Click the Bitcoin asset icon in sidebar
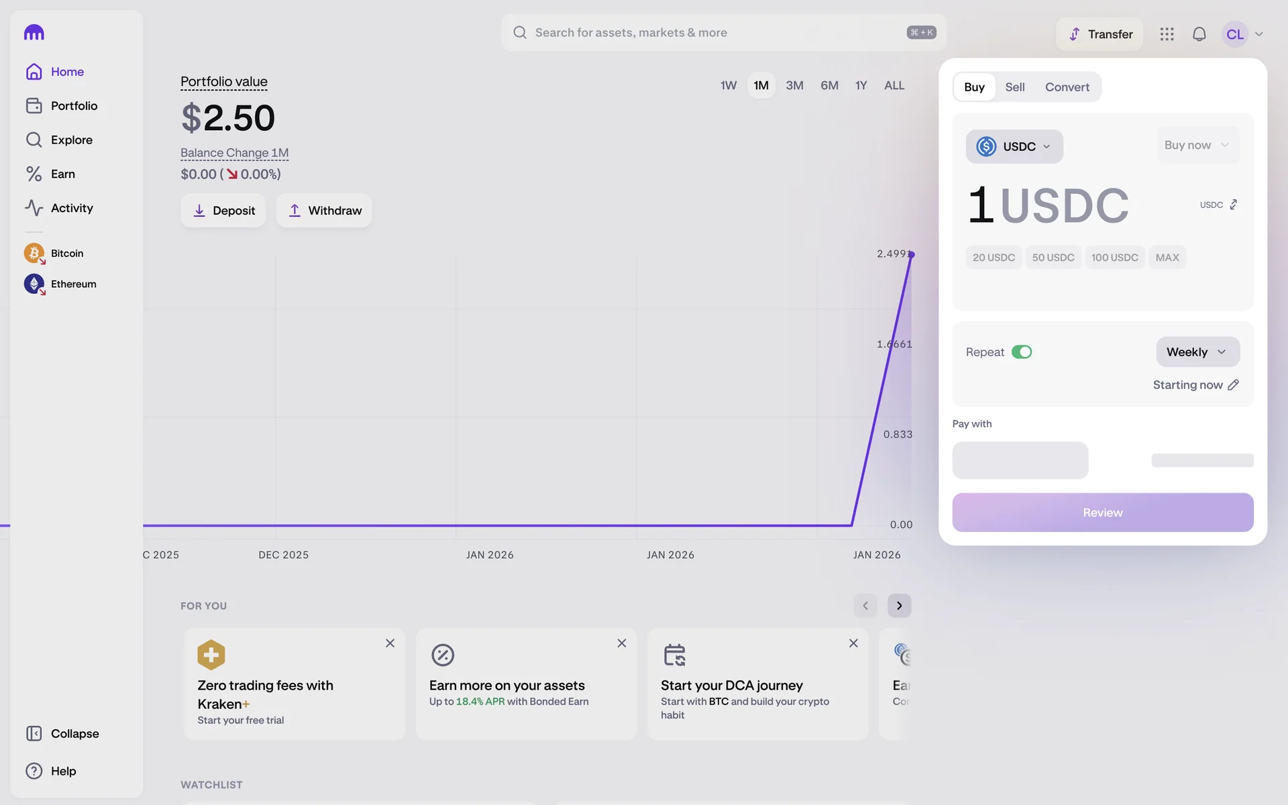The image size is (1288, 805). pos(34,253)
